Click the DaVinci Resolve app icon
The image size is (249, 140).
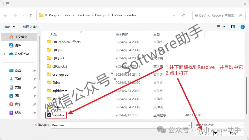[49, 115]
